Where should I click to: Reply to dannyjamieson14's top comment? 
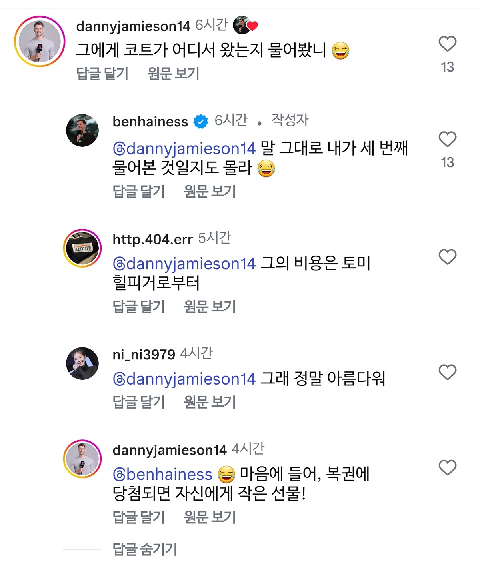[102, 74]
